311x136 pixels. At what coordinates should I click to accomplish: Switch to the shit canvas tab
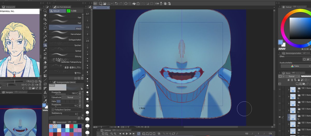click(101, 8)
